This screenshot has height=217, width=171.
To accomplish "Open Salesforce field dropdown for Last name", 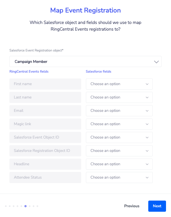I will (x=119, y=97).
